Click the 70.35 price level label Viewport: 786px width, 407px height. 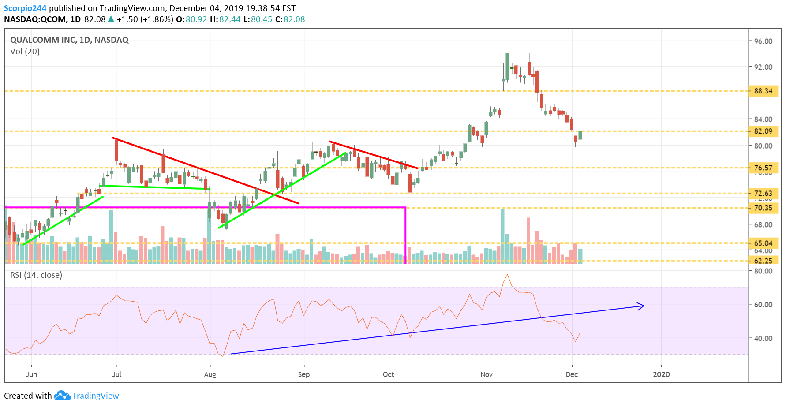pyautogui.click(x=764, y=208)
